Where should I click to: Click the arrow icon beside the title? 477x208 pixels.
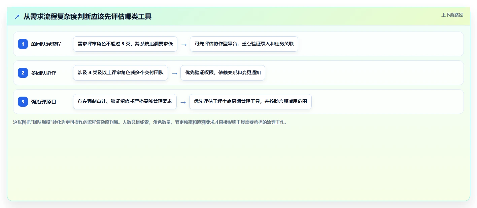pos(17,16)
